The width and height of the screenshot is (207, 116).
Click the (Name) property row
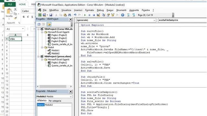point(54,105)
